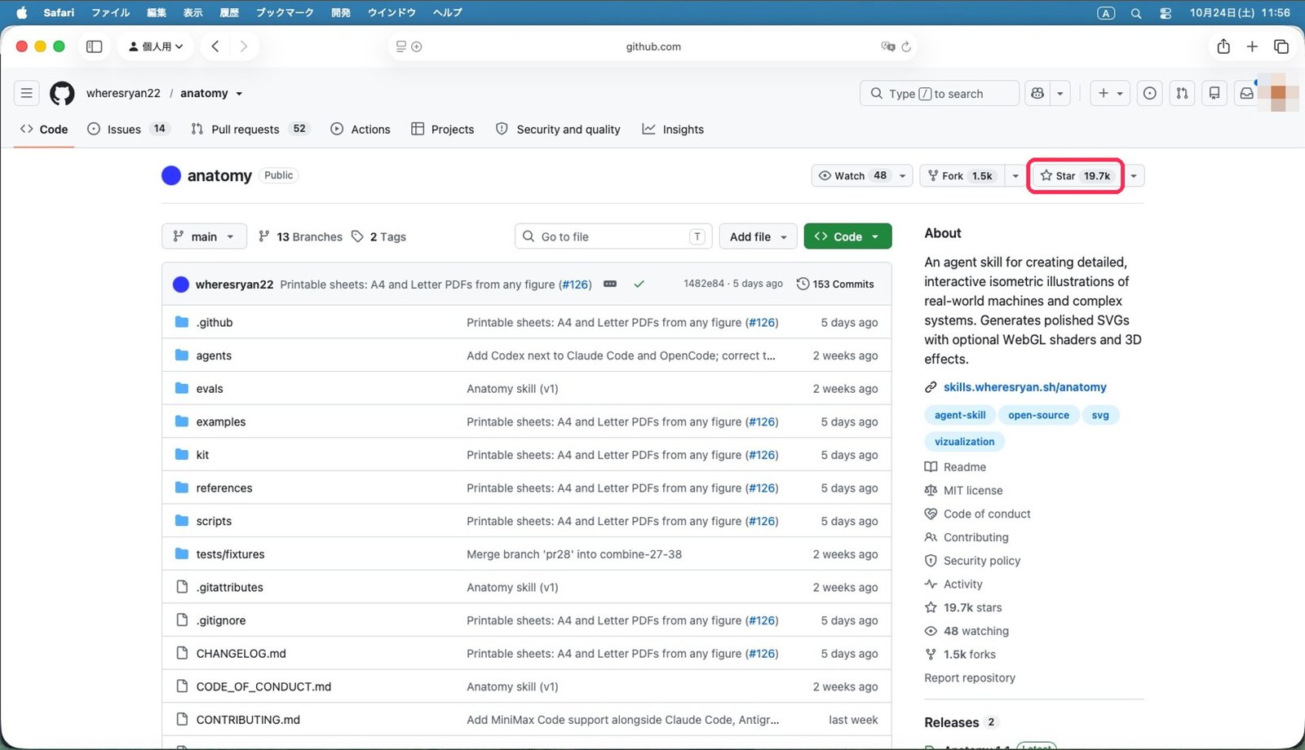
Task: Open the examples folder
Action: (x=221, y=422)
